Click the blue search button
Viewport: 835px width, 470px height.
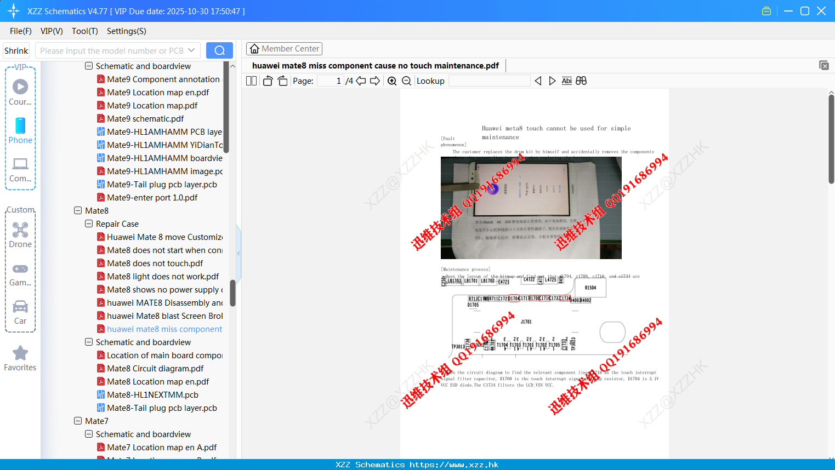click(219, 50)
